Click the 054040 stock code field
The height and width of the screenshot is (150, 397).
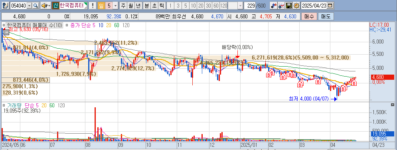pos(18,5)
